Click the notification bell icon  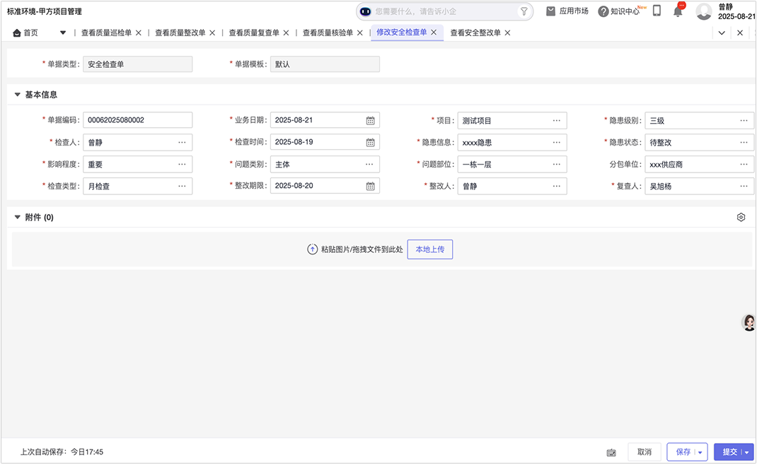click(x=678, y=11)
